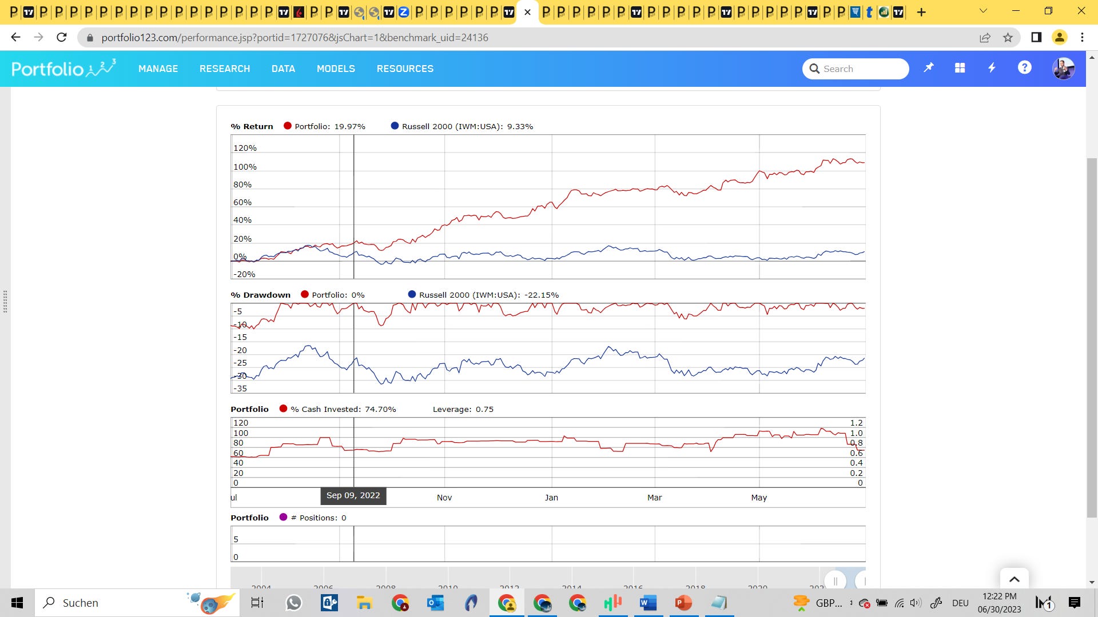Expand the browser tab list chevron
This screenshot has height=617, width=1098.
[x=983, y=11]
